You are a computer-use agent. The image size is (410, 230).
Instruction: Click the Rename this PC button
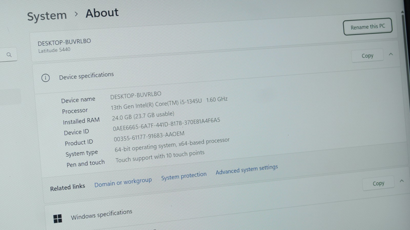pyautogui.click(x=368, y=27)
